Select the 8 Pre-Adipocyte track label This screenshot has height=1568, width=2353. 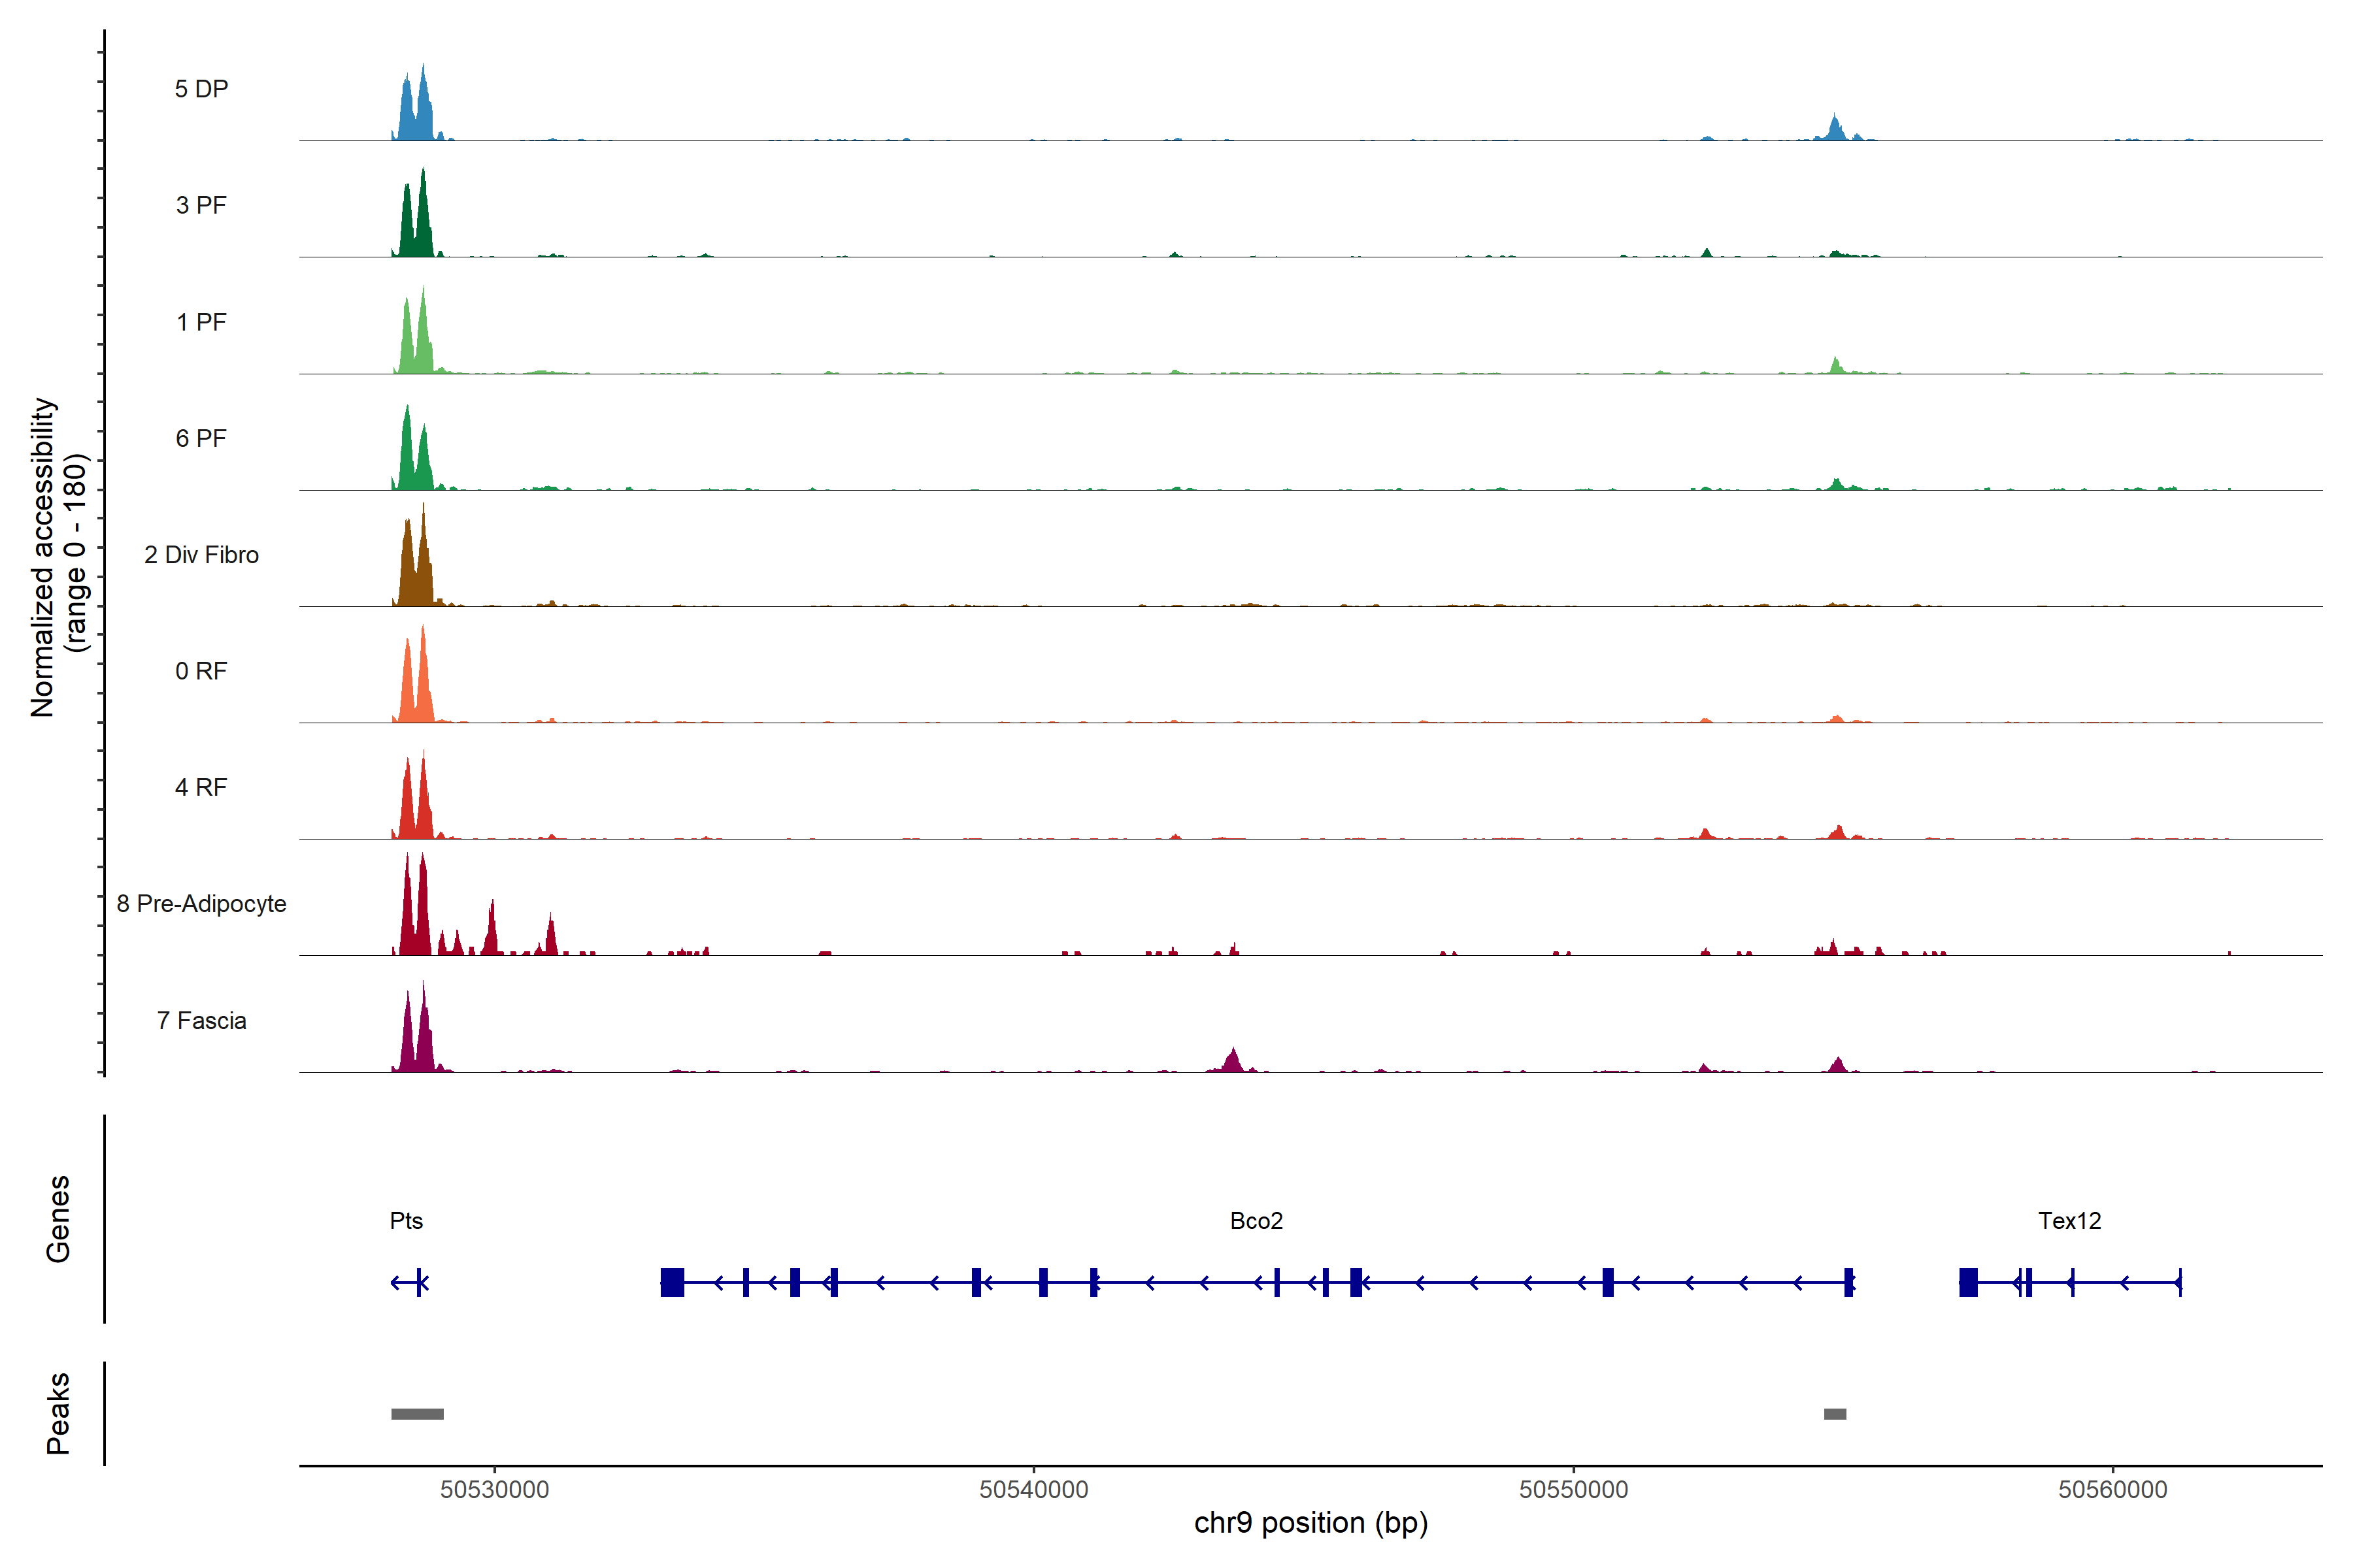tap(201, 903)
